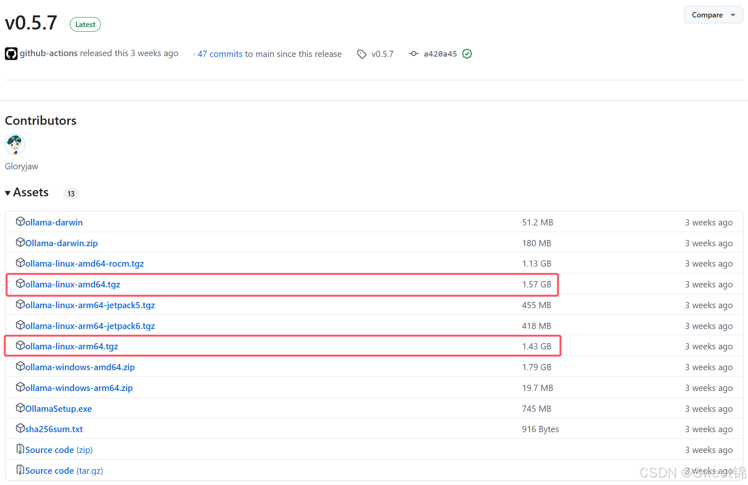Click package icon next to Ollama-darwin.zip
Viewport: 748px width, 485px height.
pyautogui.click(x=20, y=242)
